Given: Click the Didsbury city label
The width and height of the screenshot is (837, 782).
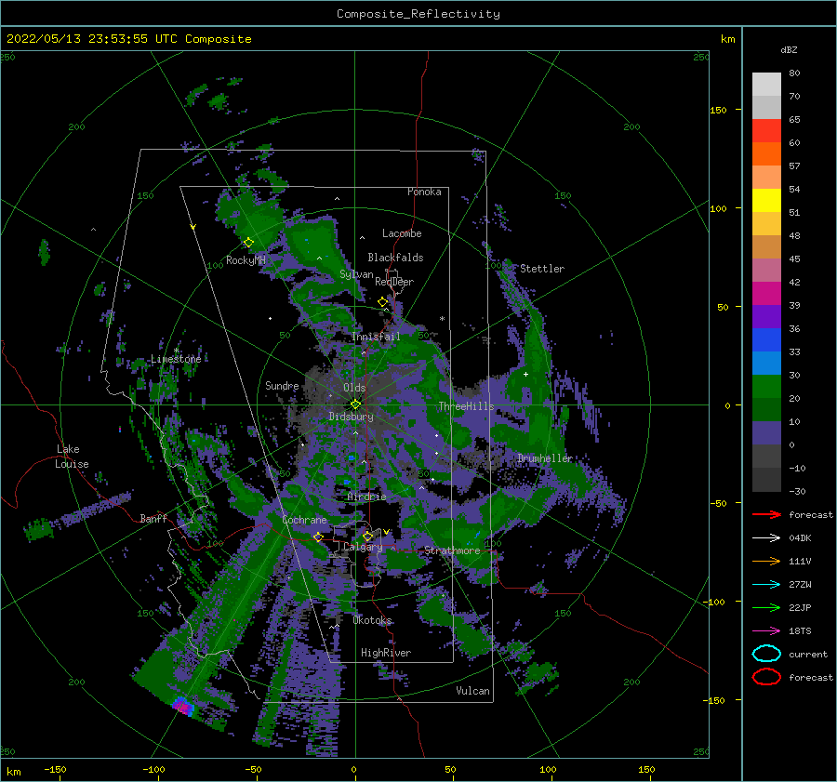Looking at the screenshot, I should [x=351, y=417].
